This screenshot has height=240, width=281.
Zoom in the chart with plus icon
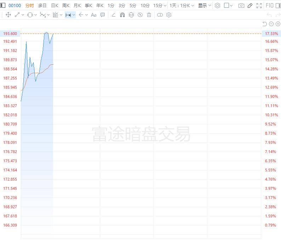click(278, 24)
